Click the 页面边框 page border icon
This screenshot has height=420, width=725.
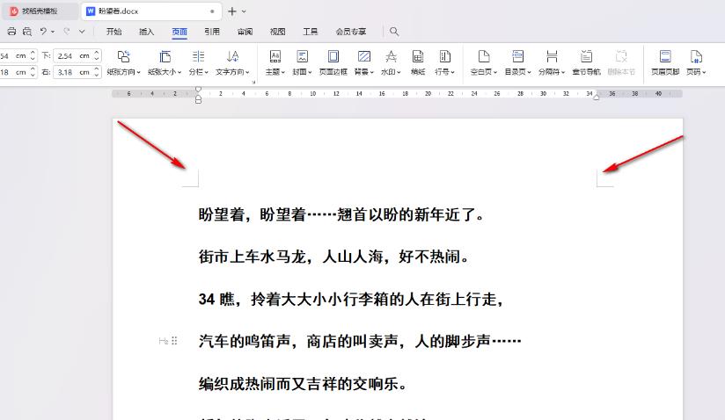(x=333, y=57)
